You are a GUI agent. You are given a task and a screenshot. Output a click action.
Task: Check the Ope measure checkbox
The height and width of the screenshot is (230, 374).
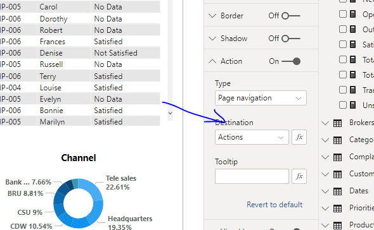(343, 14)
